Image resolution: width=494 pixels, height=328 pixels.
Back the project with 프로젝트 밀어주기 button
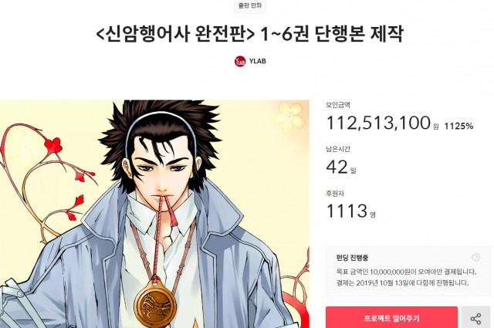point(391,318)
